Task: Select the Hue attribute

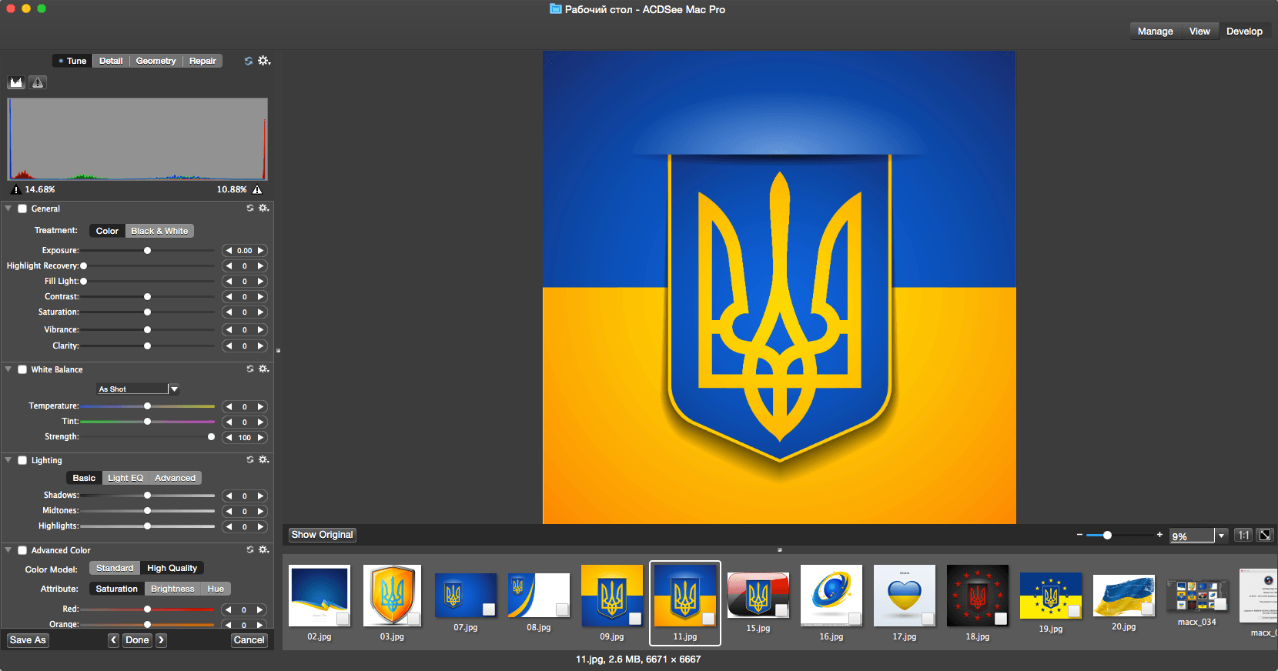Action: pyautogui.click(x=216, y=589)
